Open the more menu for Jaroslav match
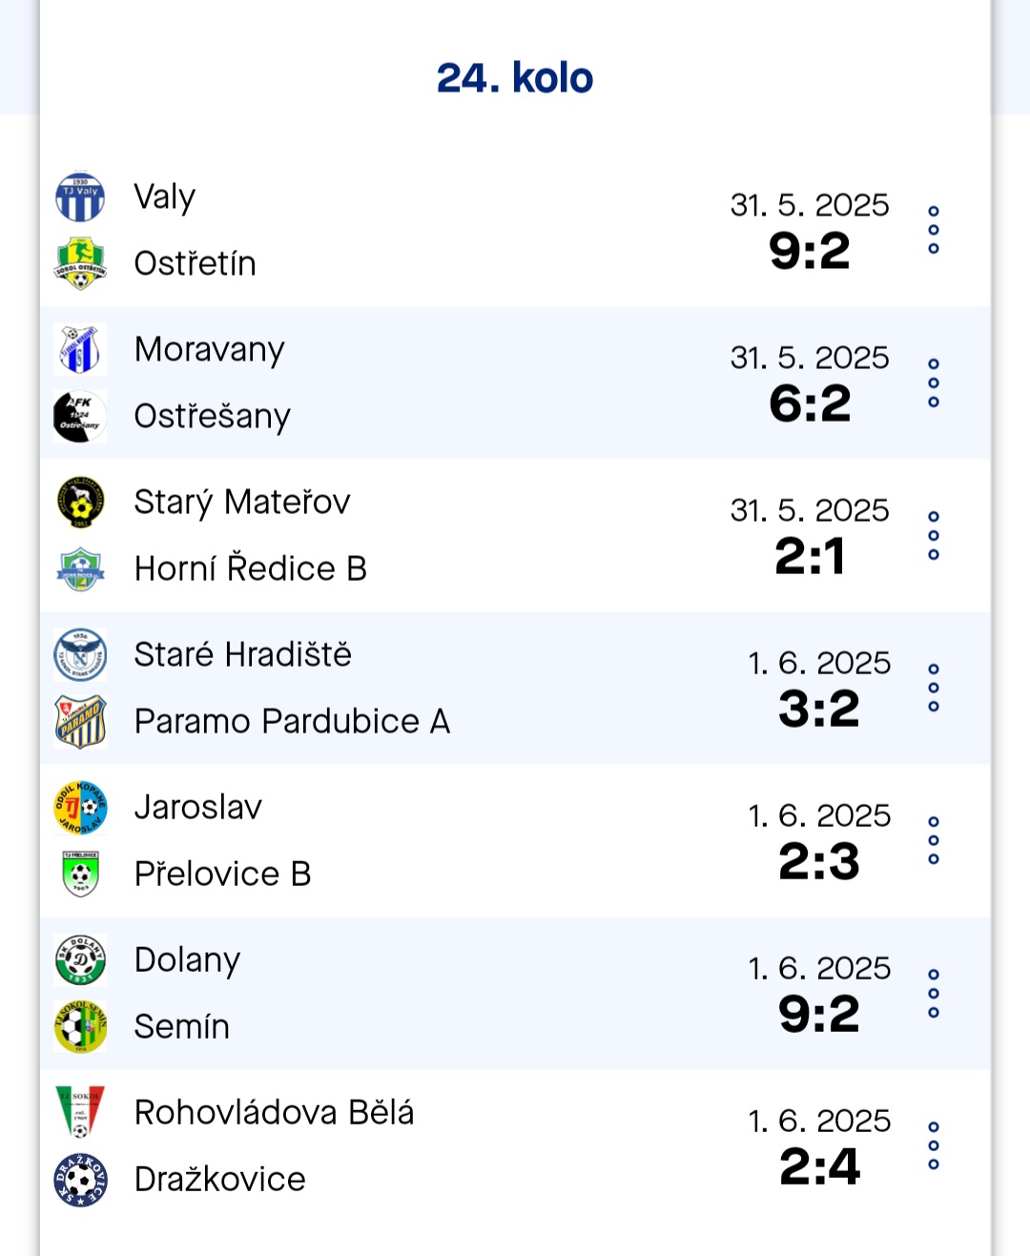The image size is (1030, 1256). (x=934, y=840)
